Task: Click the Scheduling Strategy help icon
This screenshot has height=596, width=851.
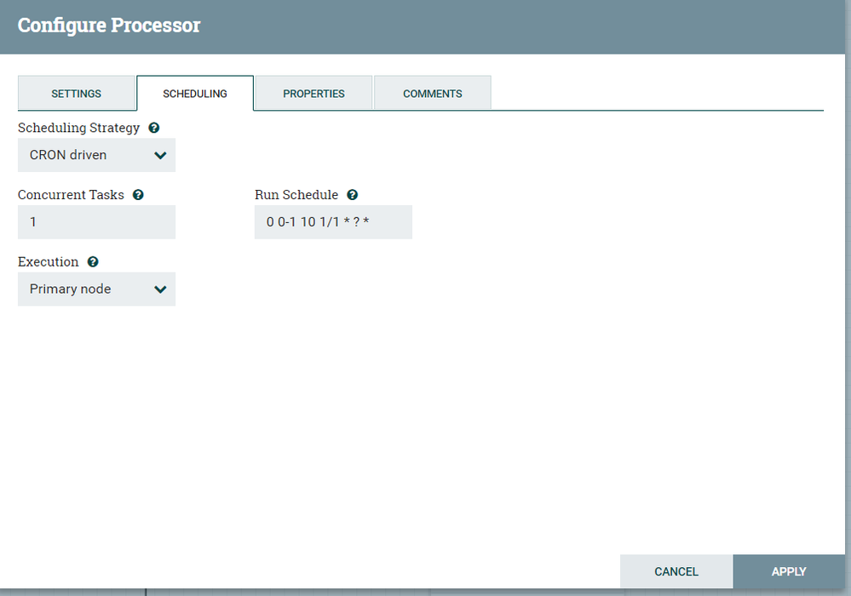Action: [153, 128]
